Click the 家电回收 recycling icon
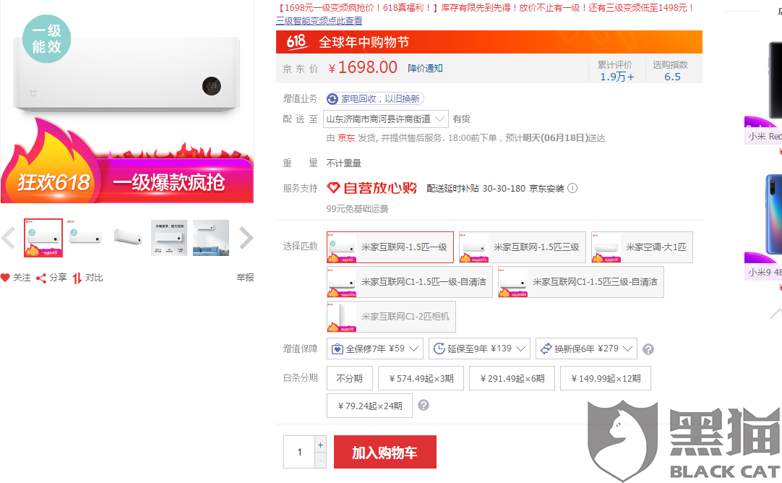 [x=332, y=98]
